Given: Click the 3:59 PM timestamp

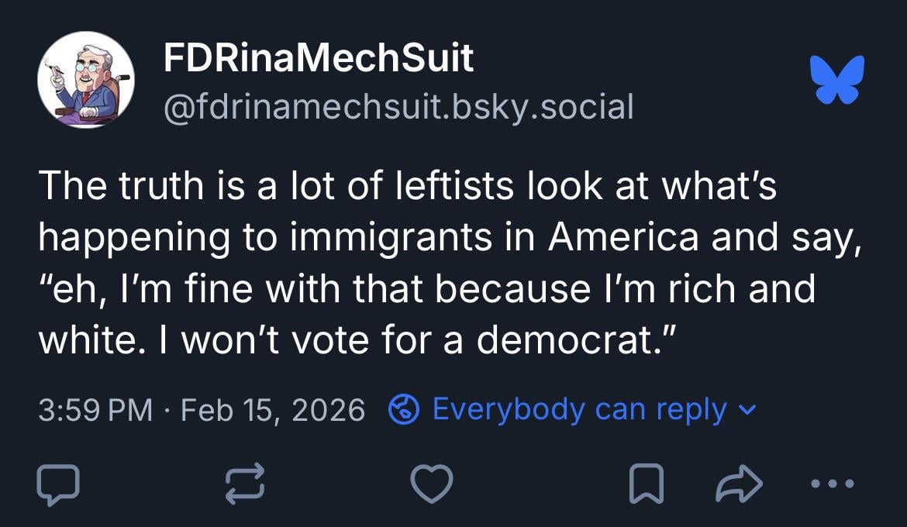Looking at the screenshot, I should (95, 409).
